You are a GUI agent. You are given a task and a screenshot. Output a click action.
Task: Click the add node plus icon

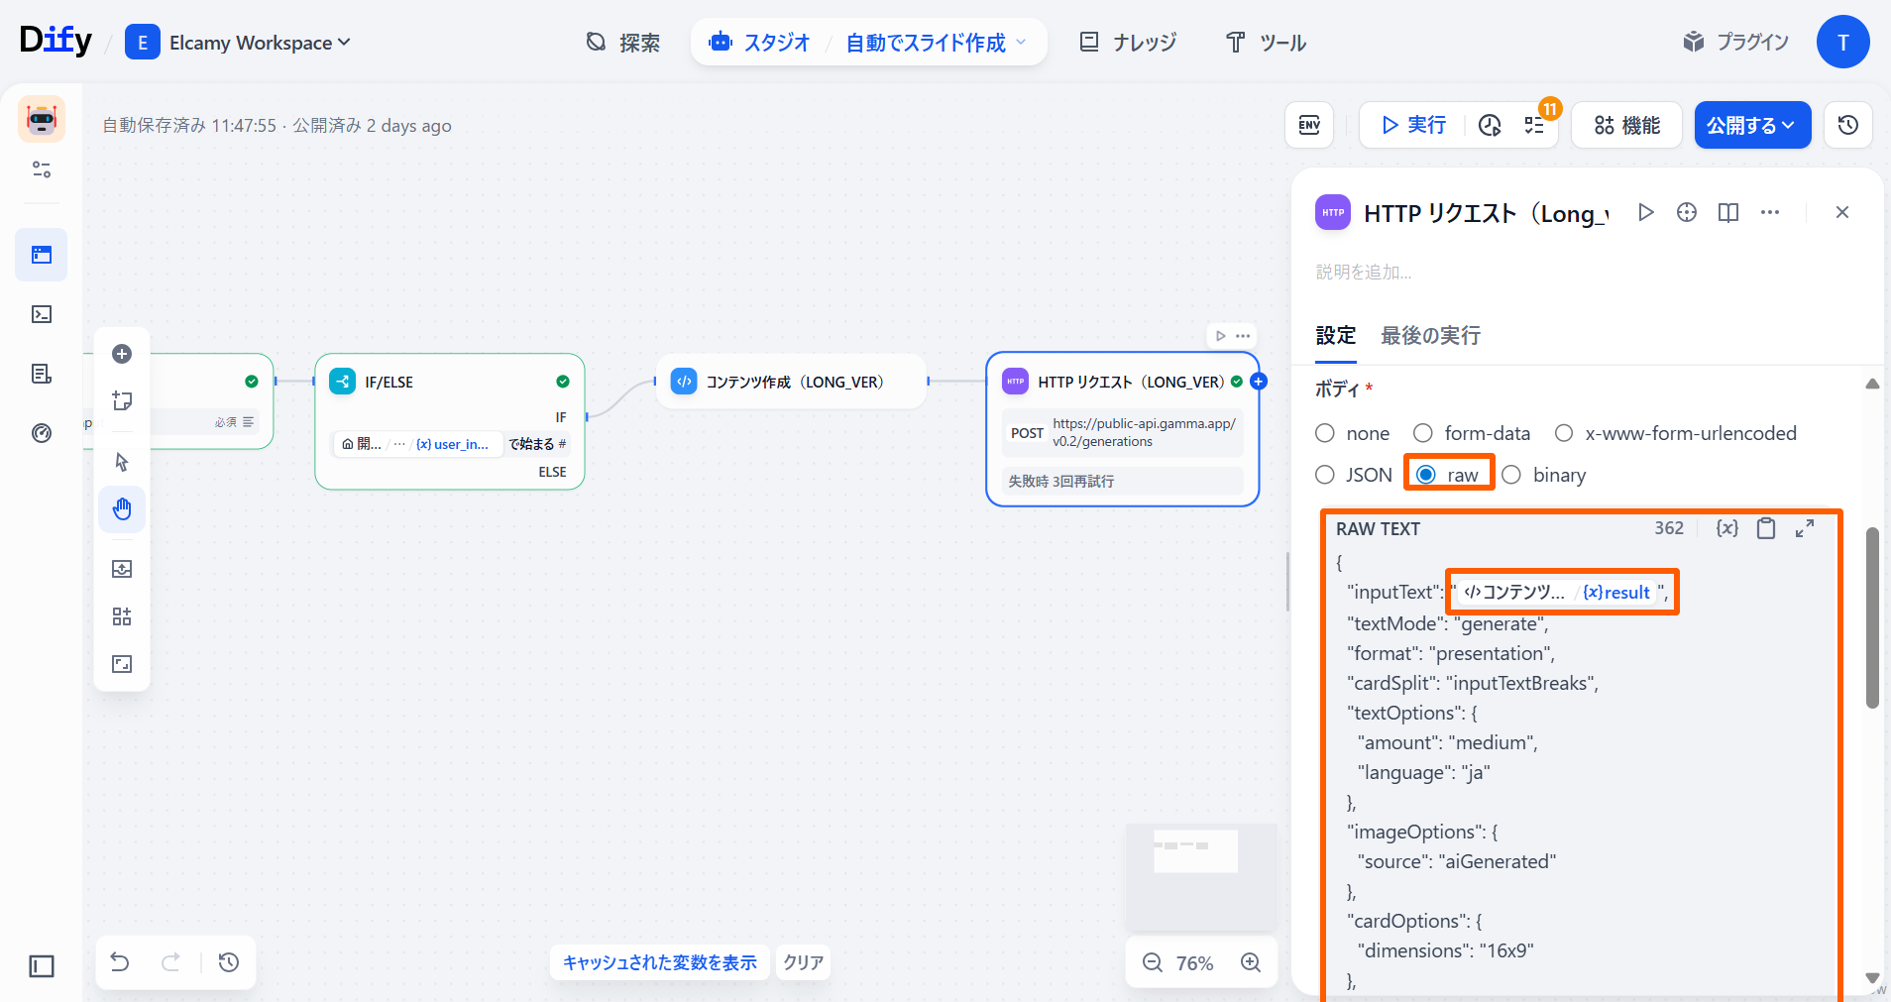tap(122, 354)
